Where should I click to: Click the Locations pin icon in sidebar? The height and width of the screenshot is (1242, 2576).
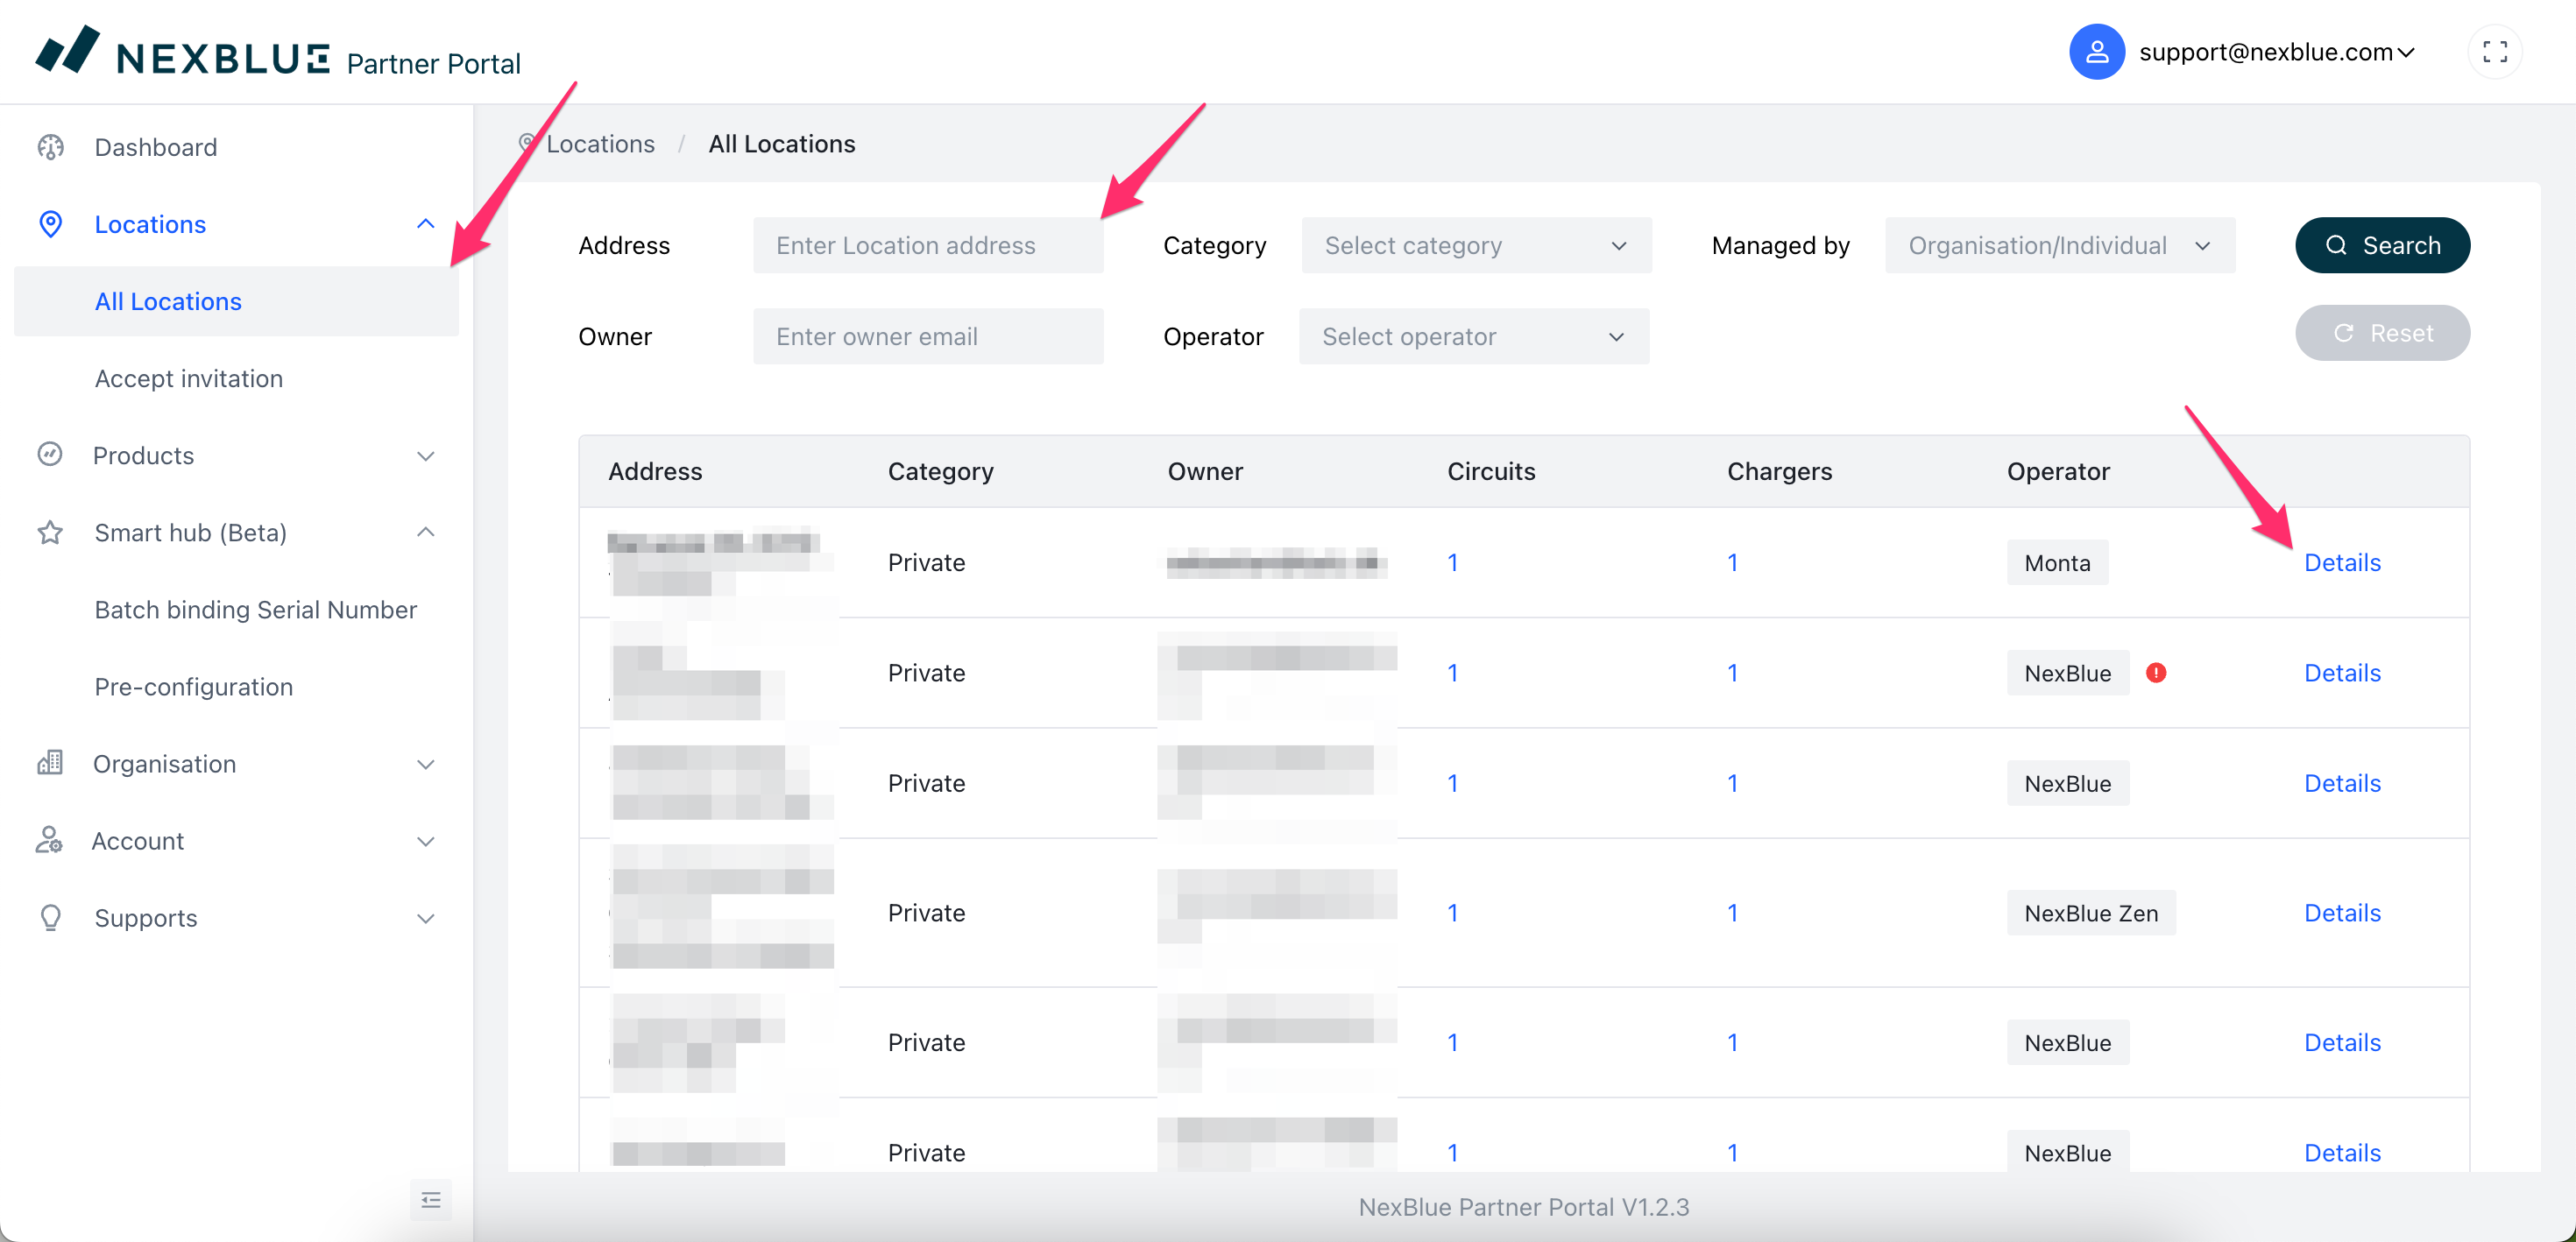tap(51, 224)
